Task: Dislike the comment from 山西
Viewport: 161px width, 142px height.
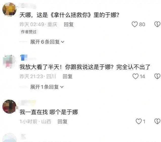Action: click(157, 121)
